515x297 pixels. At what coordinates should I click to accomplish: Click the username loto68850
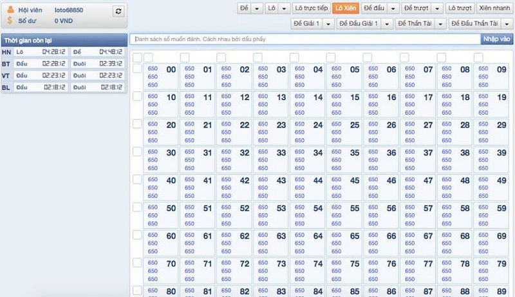(x=69, y=10)
